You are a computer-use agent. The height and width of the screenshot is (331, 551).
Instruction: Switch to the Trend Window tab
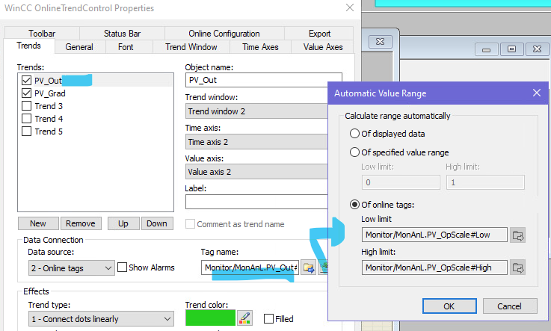pos(191,46)
